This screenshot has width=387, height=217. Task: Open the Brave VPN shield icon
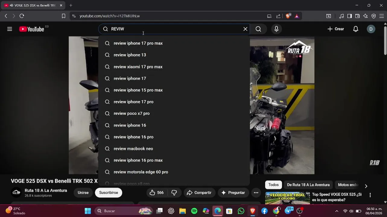pos(374,16)
